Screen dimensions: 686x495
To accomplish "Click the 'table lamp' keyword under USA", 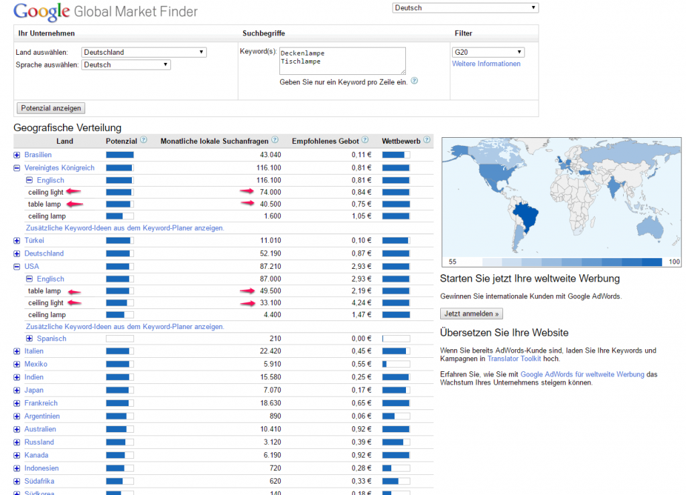I will [44, 291].
